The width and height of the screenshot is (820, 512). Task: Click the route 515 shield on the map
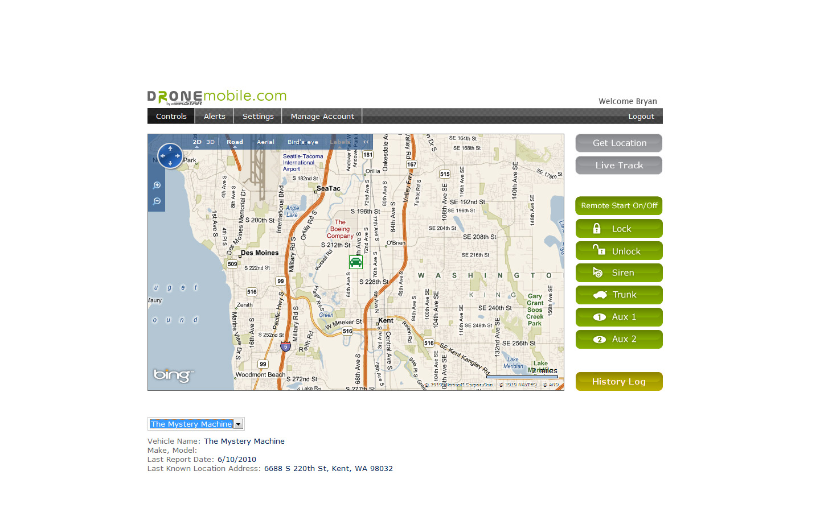(x=445, y=174)
